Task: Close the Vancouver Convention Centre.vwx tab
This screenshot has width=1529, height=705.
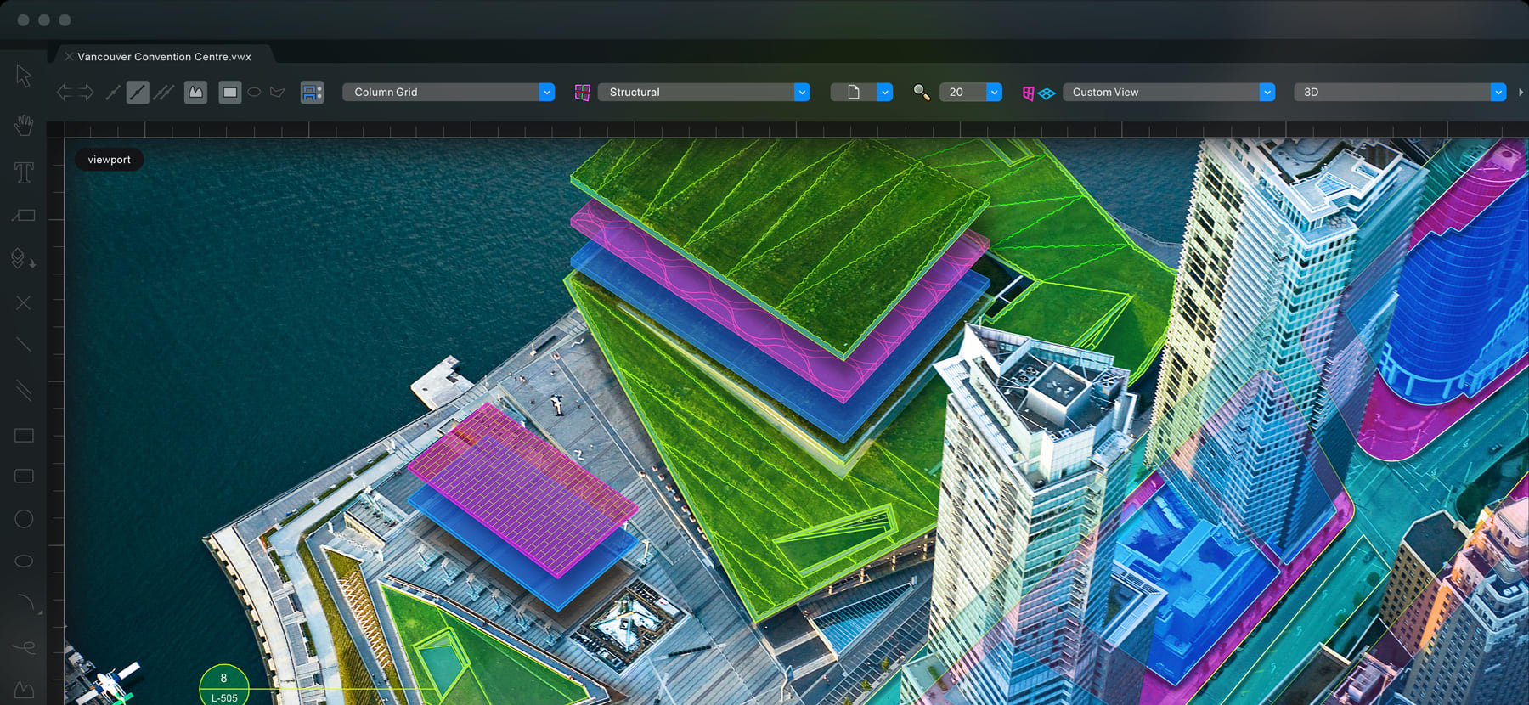Action: pos(69,57)
